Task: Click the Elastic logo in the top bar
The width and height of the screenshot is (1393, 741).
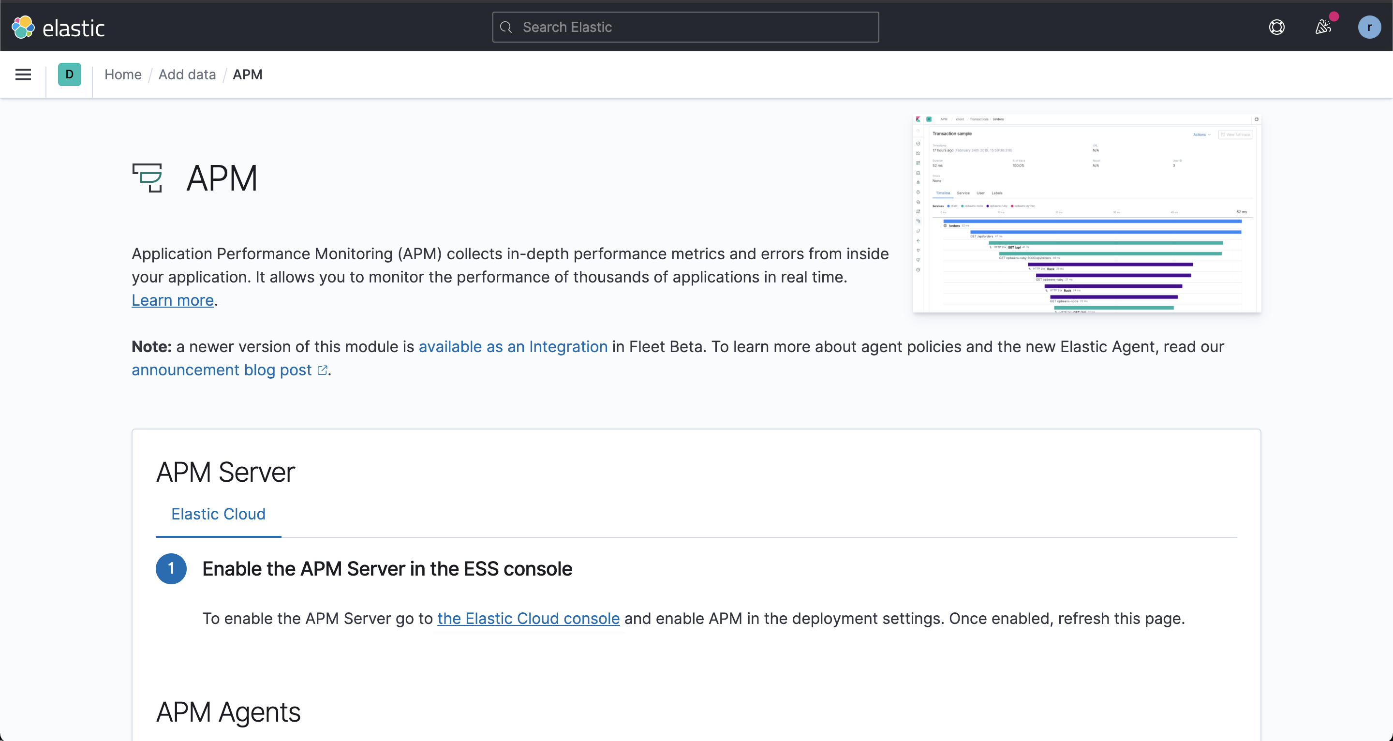Action: (x=59, y=27)
